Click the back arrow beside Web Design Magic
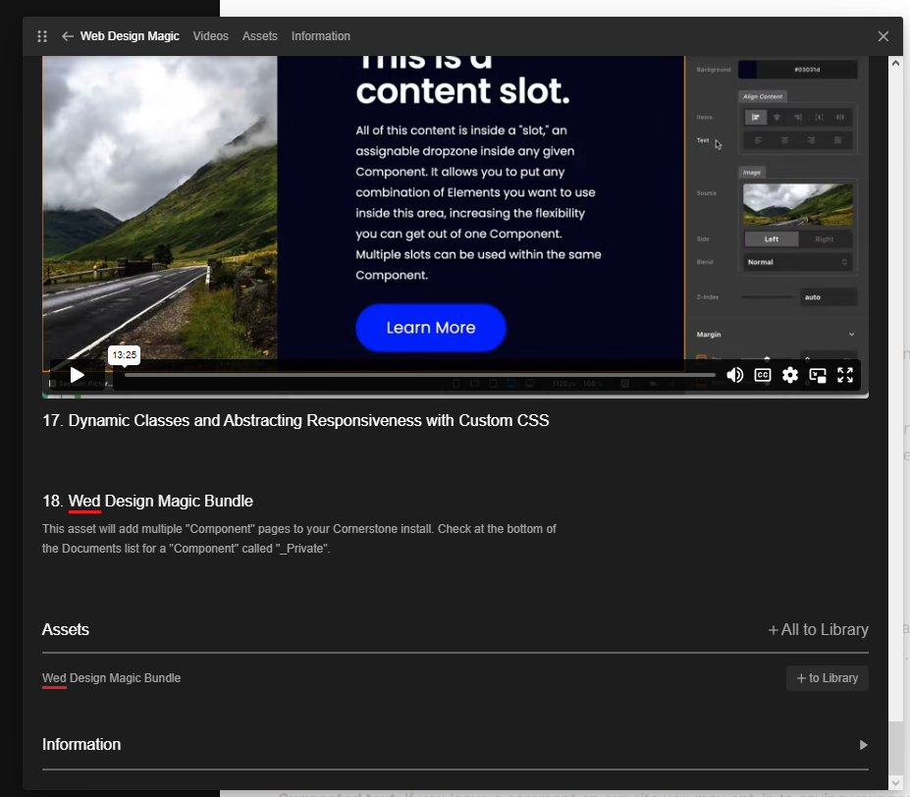The image size is (910, 797). click(x=68, y=36)
